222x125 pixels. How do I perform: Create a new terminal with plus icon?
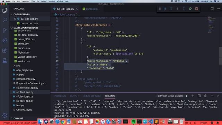click(193, 96)
